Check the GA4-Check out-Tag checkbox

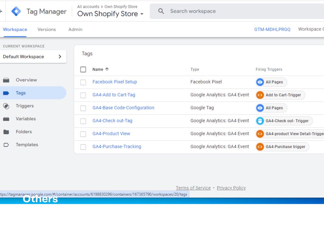83,121
